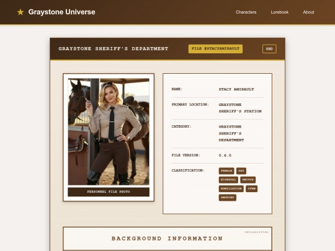Click the PRIMARY LOCATION: field label
335x251 pixels.
tap(190, 104)
